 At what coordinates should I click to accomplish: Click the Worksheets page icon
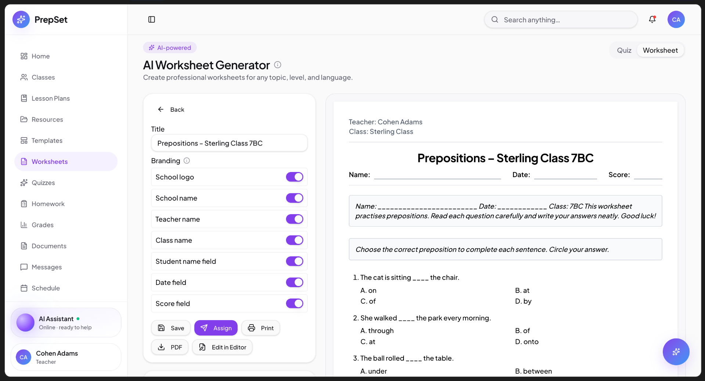[24, 162]
